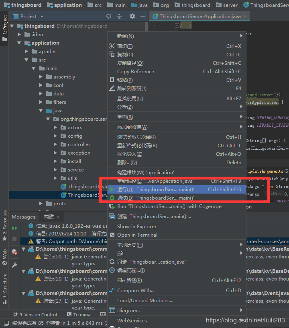289x328 pixels.
Task: Click the sync refresh icon for 同步
Action: click(x=112, y=262)
